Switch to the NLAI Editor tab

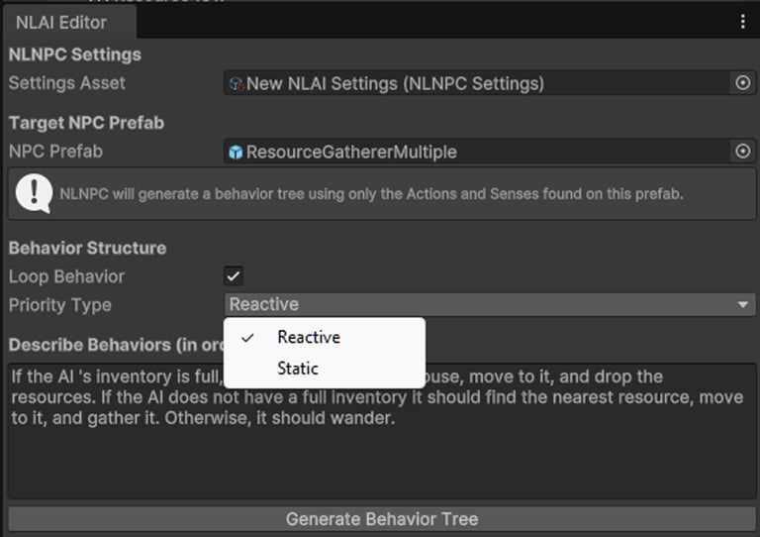[x=61, y=22]
